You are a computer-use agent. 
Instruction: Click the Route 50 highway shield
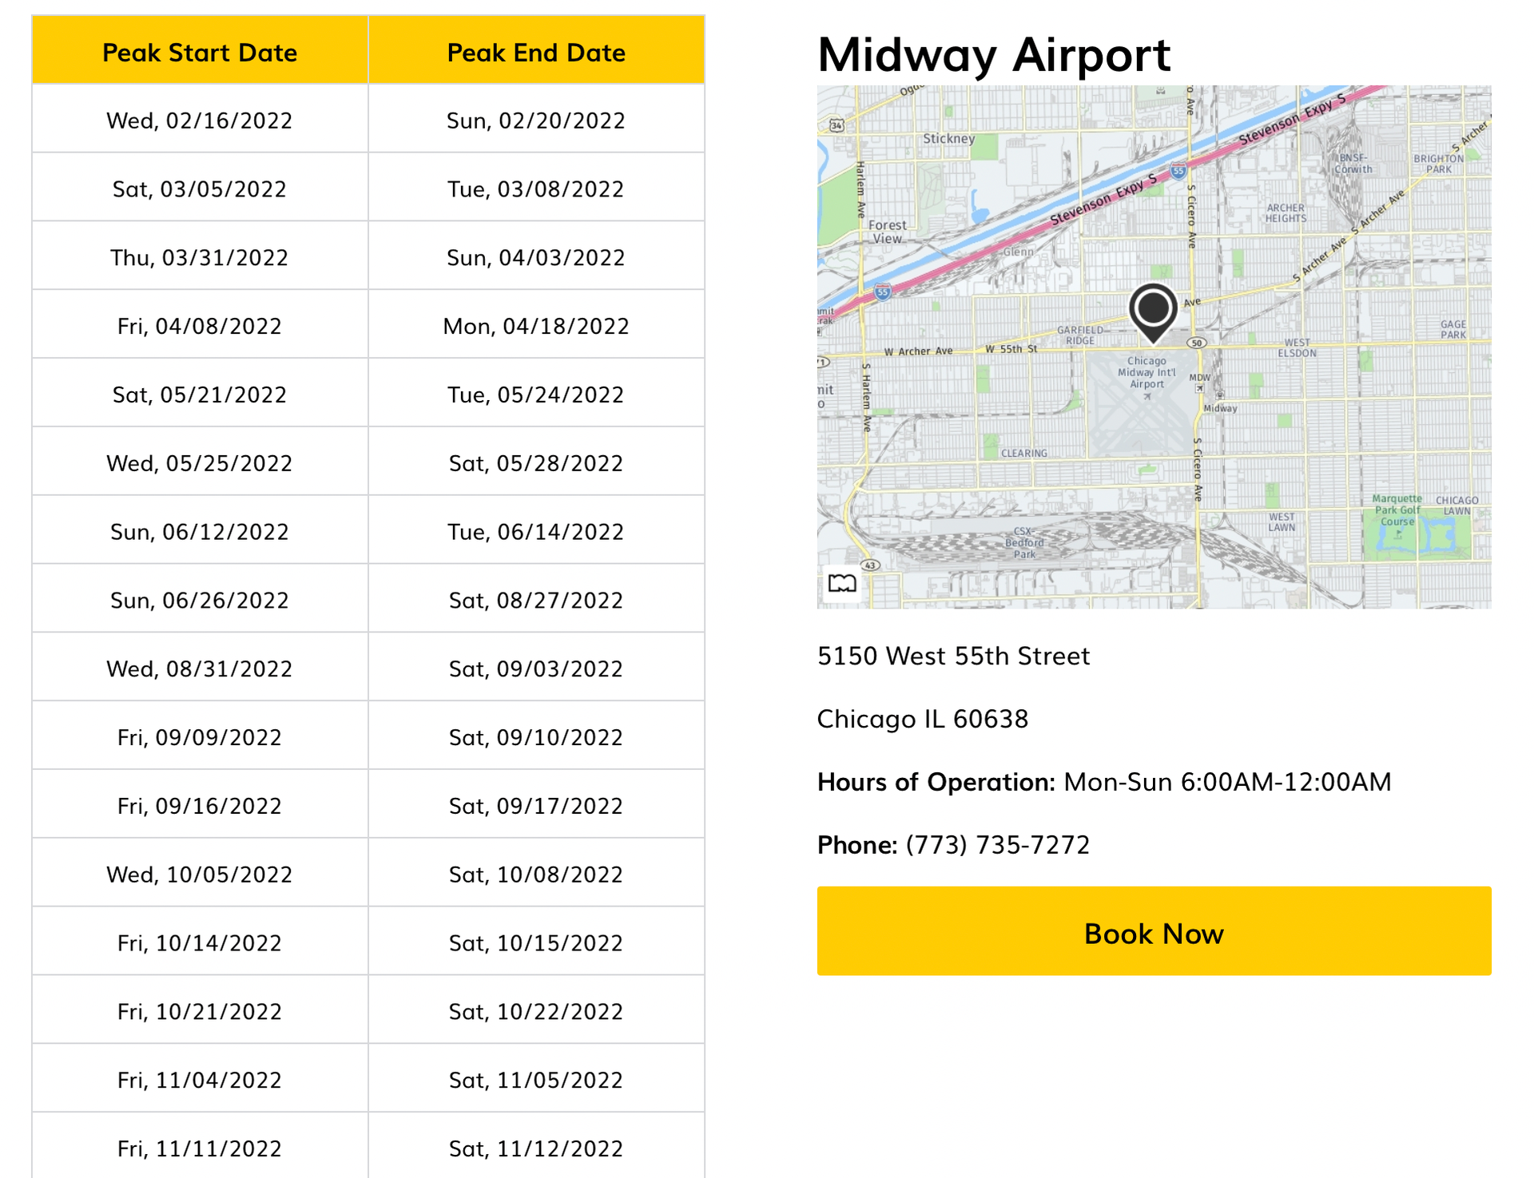pyautogui.click(x=1196, y=343)
